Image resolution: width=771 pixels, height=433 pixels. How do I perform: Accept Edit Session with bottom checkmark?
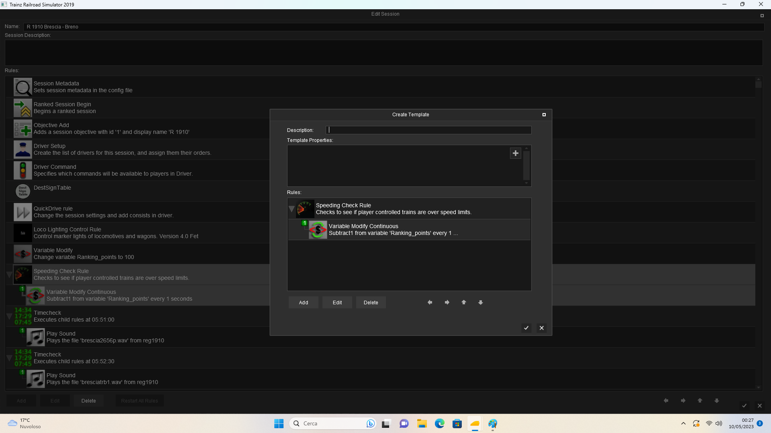pyautogui.click(x=744, y=406)
